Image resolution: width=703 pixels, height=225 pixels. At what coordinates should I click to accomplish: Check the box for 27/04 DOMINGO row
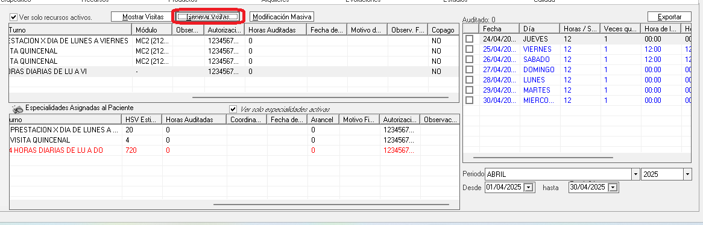coord(470,70)
